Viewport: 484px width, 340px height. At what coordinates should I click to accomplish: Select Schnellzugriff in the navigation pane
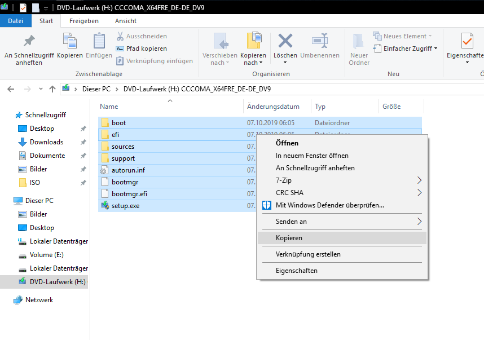(x=45, y=115)
